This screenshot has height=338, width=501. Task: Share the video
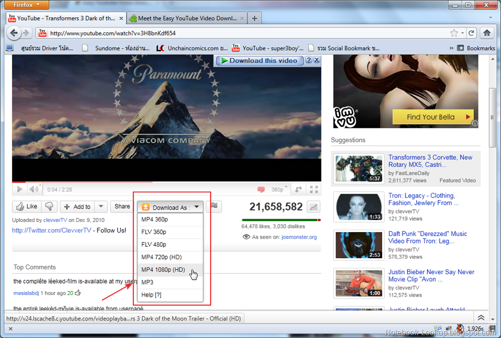pos(122,206)
